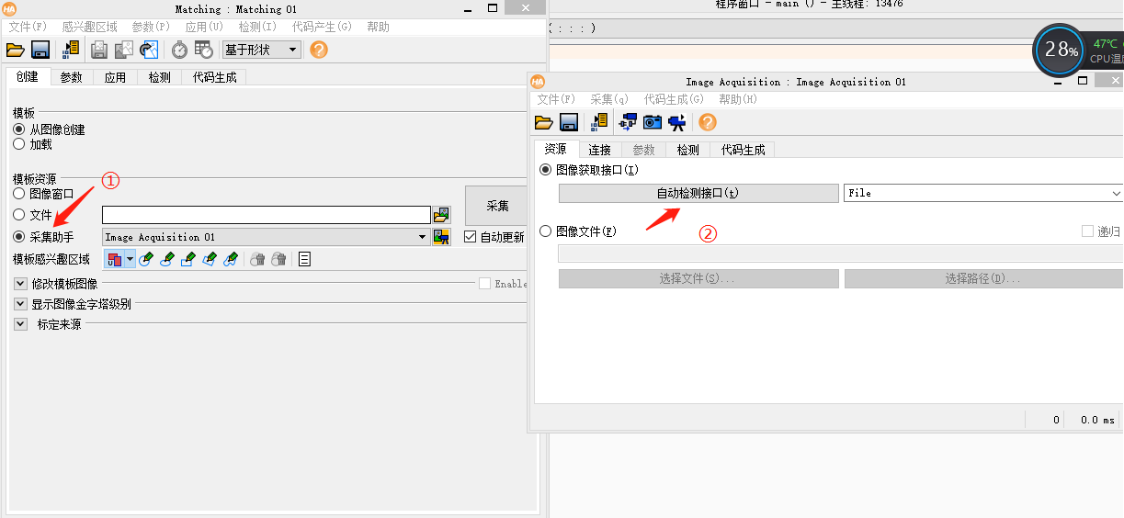1124x518 pixels.
Task: Click the save disk icon in Matching toolbar
Action: pos(40,50)
